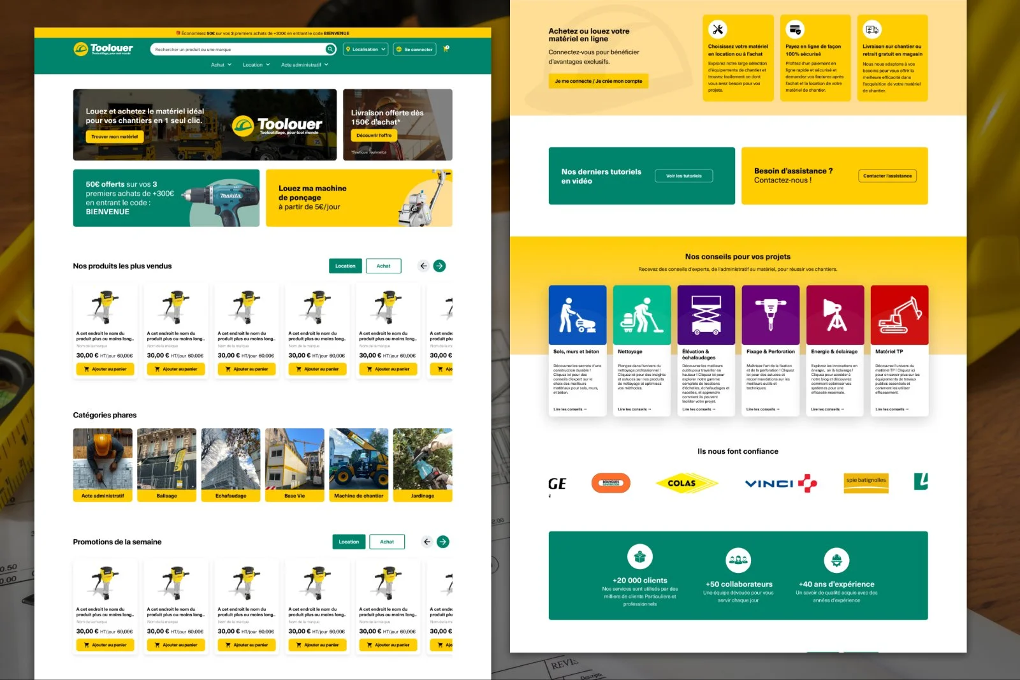This screenshot has height=680, width=1020.
Task: Click Contacter l'assistance
Action: (887, 176)
